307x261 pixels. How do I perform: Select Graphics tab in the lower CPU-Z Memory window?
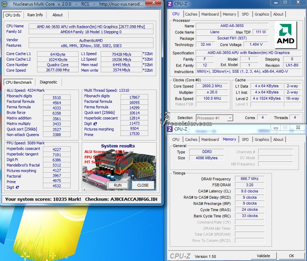tap(262, 139)
